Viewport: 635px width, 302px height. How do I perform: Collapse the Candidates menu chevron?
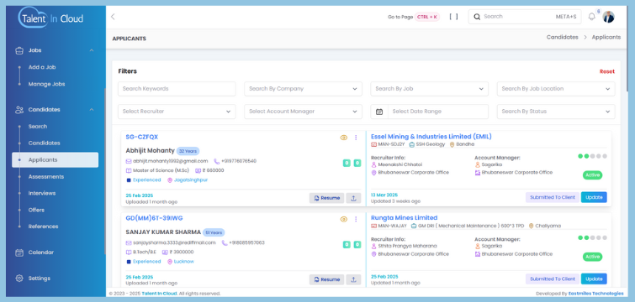pos(92,109)
